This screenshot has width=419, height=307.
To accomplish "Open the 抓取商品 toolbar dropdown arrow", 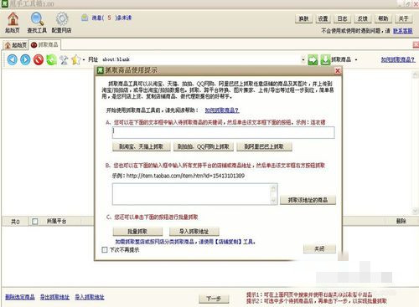I will (356, 59).
